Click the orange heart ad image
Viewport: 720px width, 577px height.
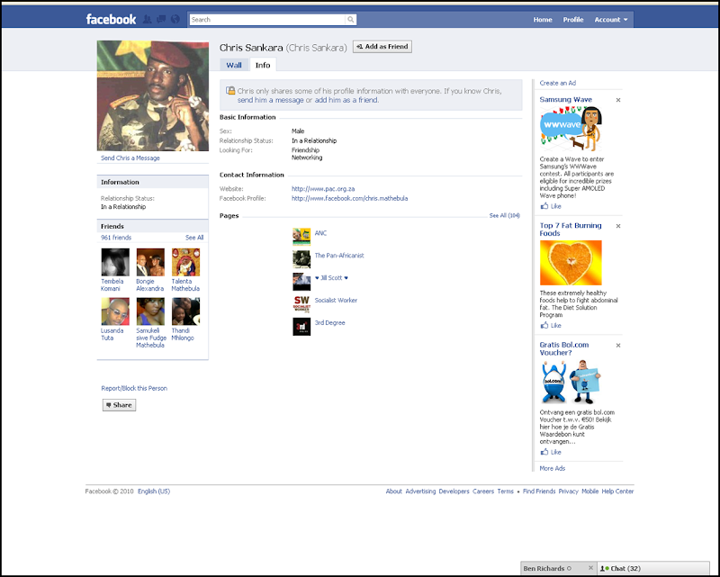click(x=571, y=263)
